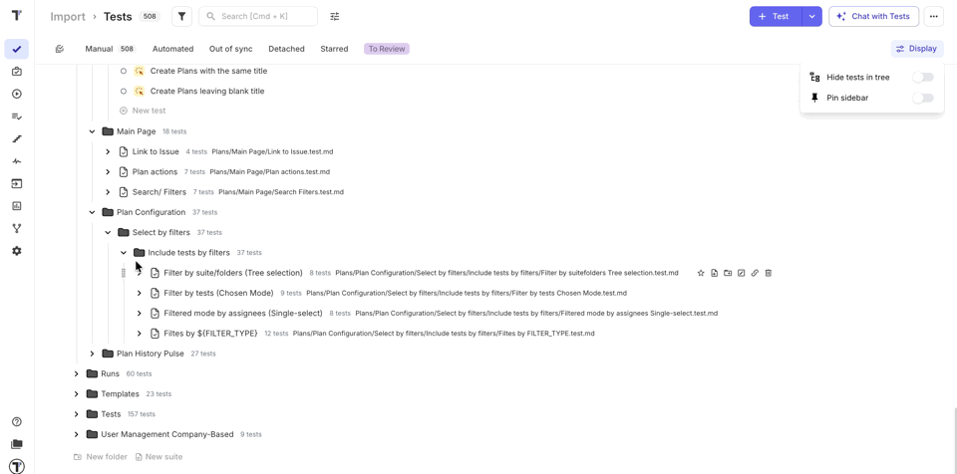Copy link using the chain icon

(755, 273)
